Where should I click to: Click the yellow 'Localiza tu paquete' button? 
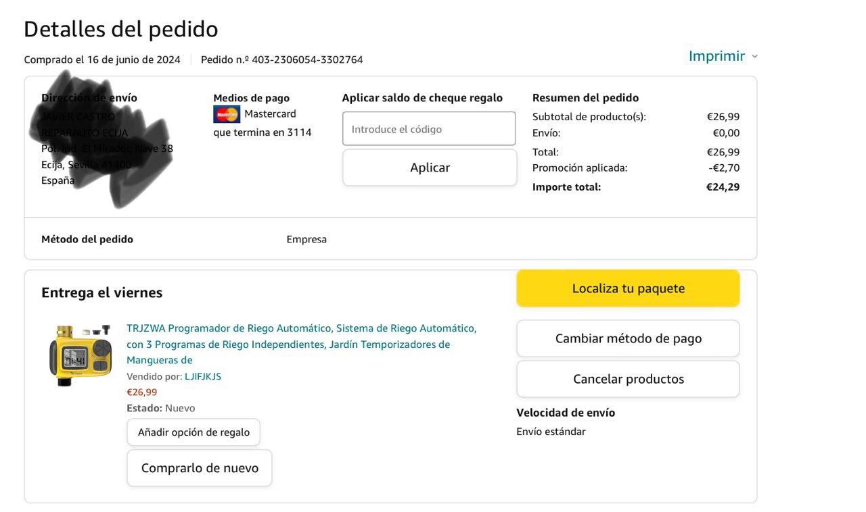(628, 288)
